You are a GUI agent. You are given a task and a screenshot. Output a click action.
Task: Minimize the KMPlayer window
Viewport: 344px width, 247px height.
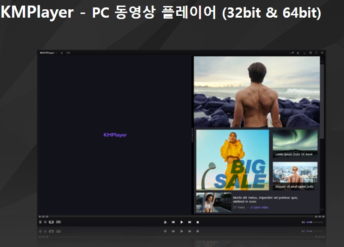click(304, 53)
